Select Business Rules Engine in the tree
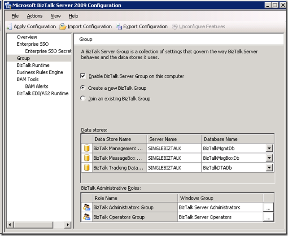The height and width of the screenshot is (236, 288). tap(40, 72)
